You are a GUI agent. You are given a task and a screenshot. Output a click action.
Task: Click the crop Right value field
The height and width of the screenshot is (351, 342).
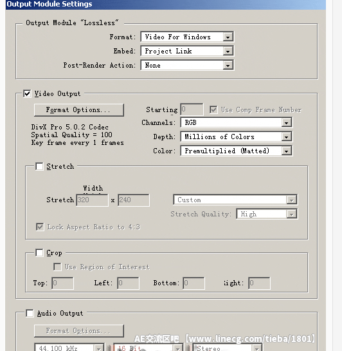(259, 283)
